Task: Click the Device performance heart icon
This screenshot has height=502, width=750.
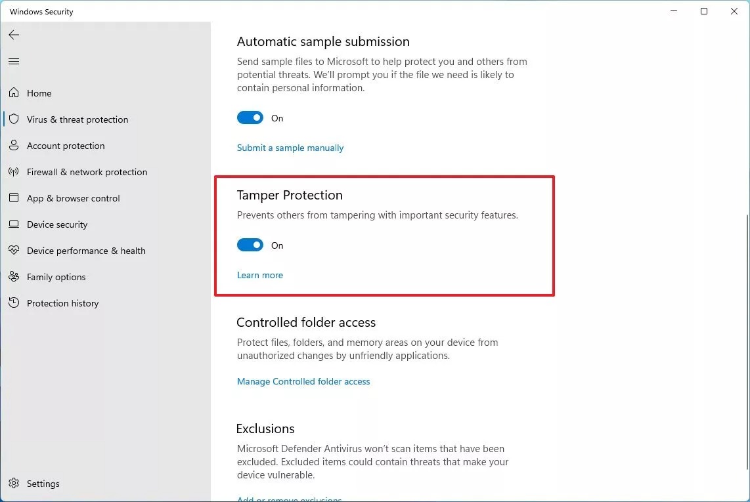Action: point(14,251)
